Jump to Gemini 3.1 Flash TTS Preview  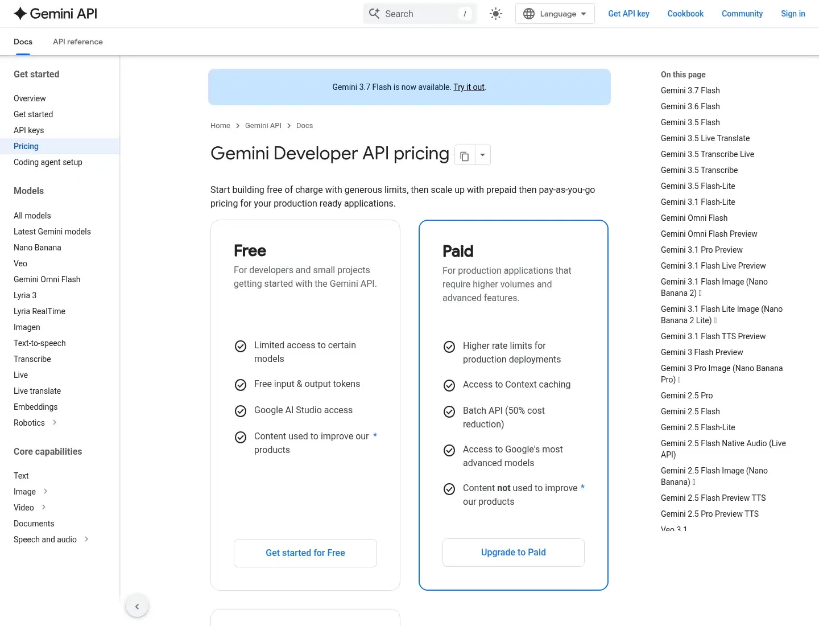pyautogui.click(x=713, y=336)
